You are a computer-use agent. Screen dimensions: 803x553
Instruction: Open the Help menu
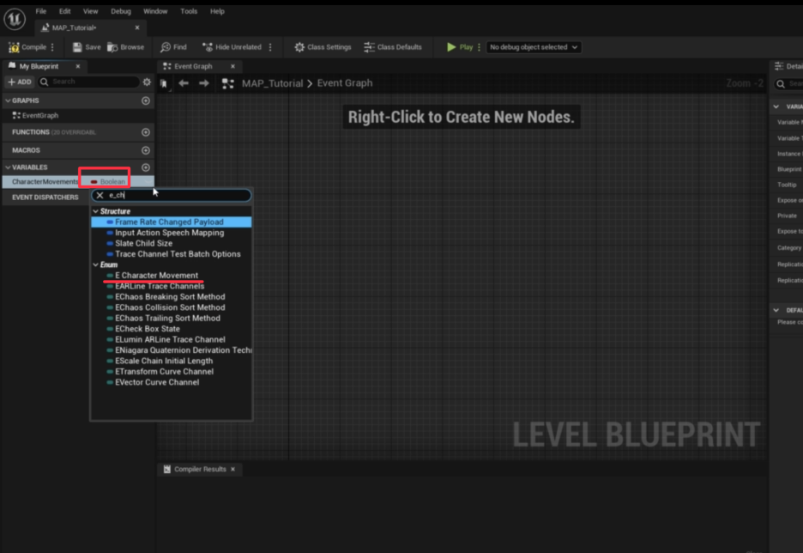click(x=217, y=11)
